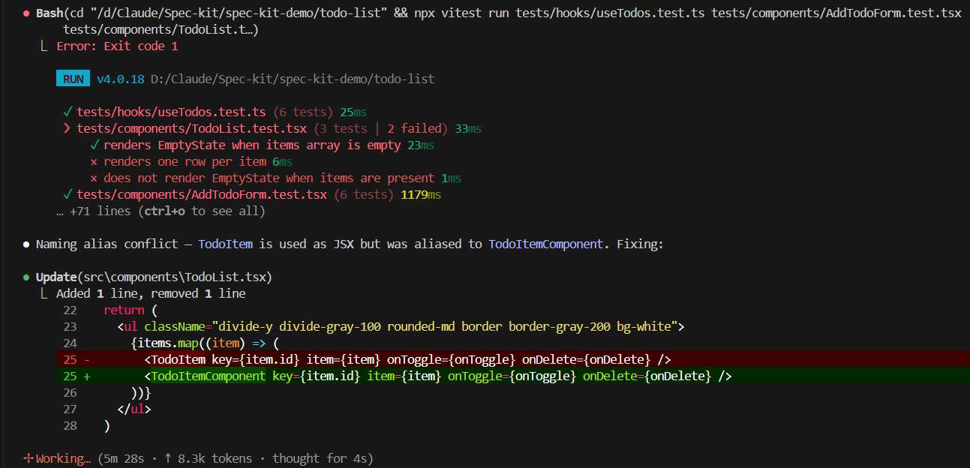The height and width of the screenshot is (468, 970).
Task: Expand the hidden +71 lines output
Action: coord(161,211)
